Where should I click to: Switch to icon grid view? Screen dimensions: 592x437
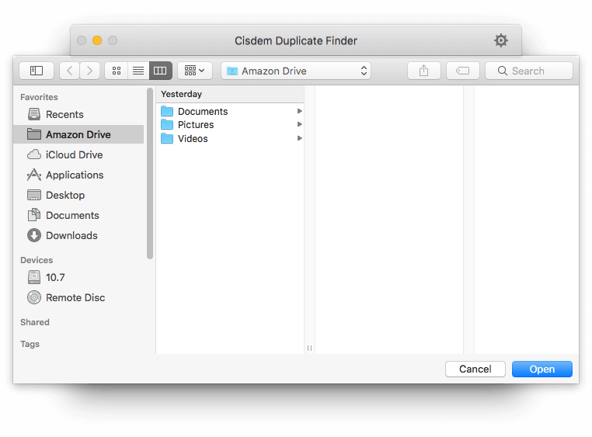click(x=117, y=71)
